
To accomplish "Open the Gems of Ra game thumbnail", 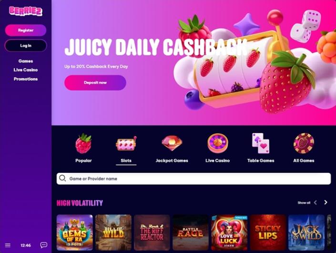I will click(74, 232).
